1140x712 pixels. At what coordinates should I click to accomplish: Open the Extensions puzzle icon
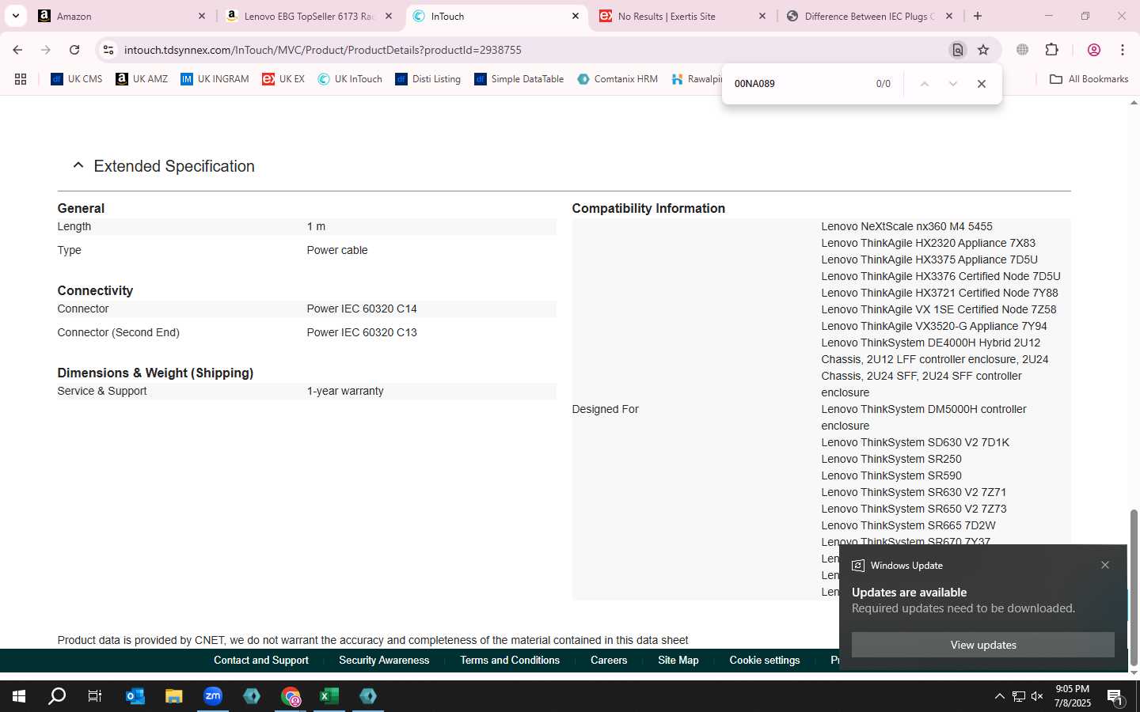(x=1052, y=50)
